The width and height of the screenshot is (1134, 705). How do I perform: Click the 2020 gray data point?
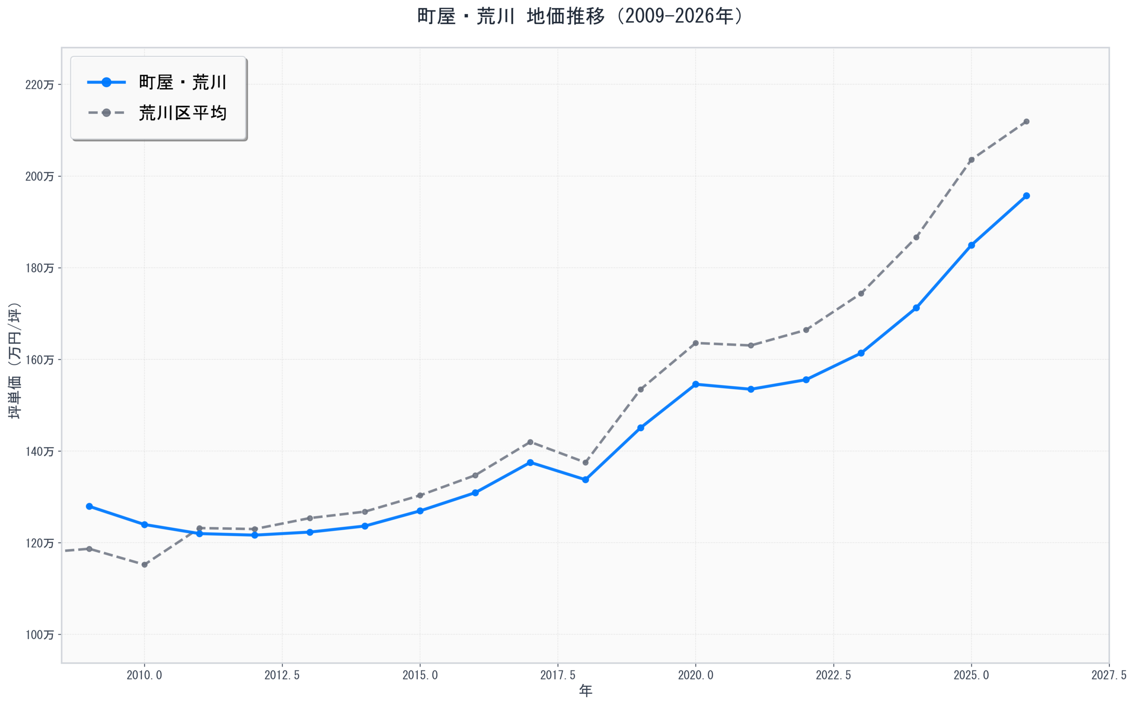click(696, 343)
